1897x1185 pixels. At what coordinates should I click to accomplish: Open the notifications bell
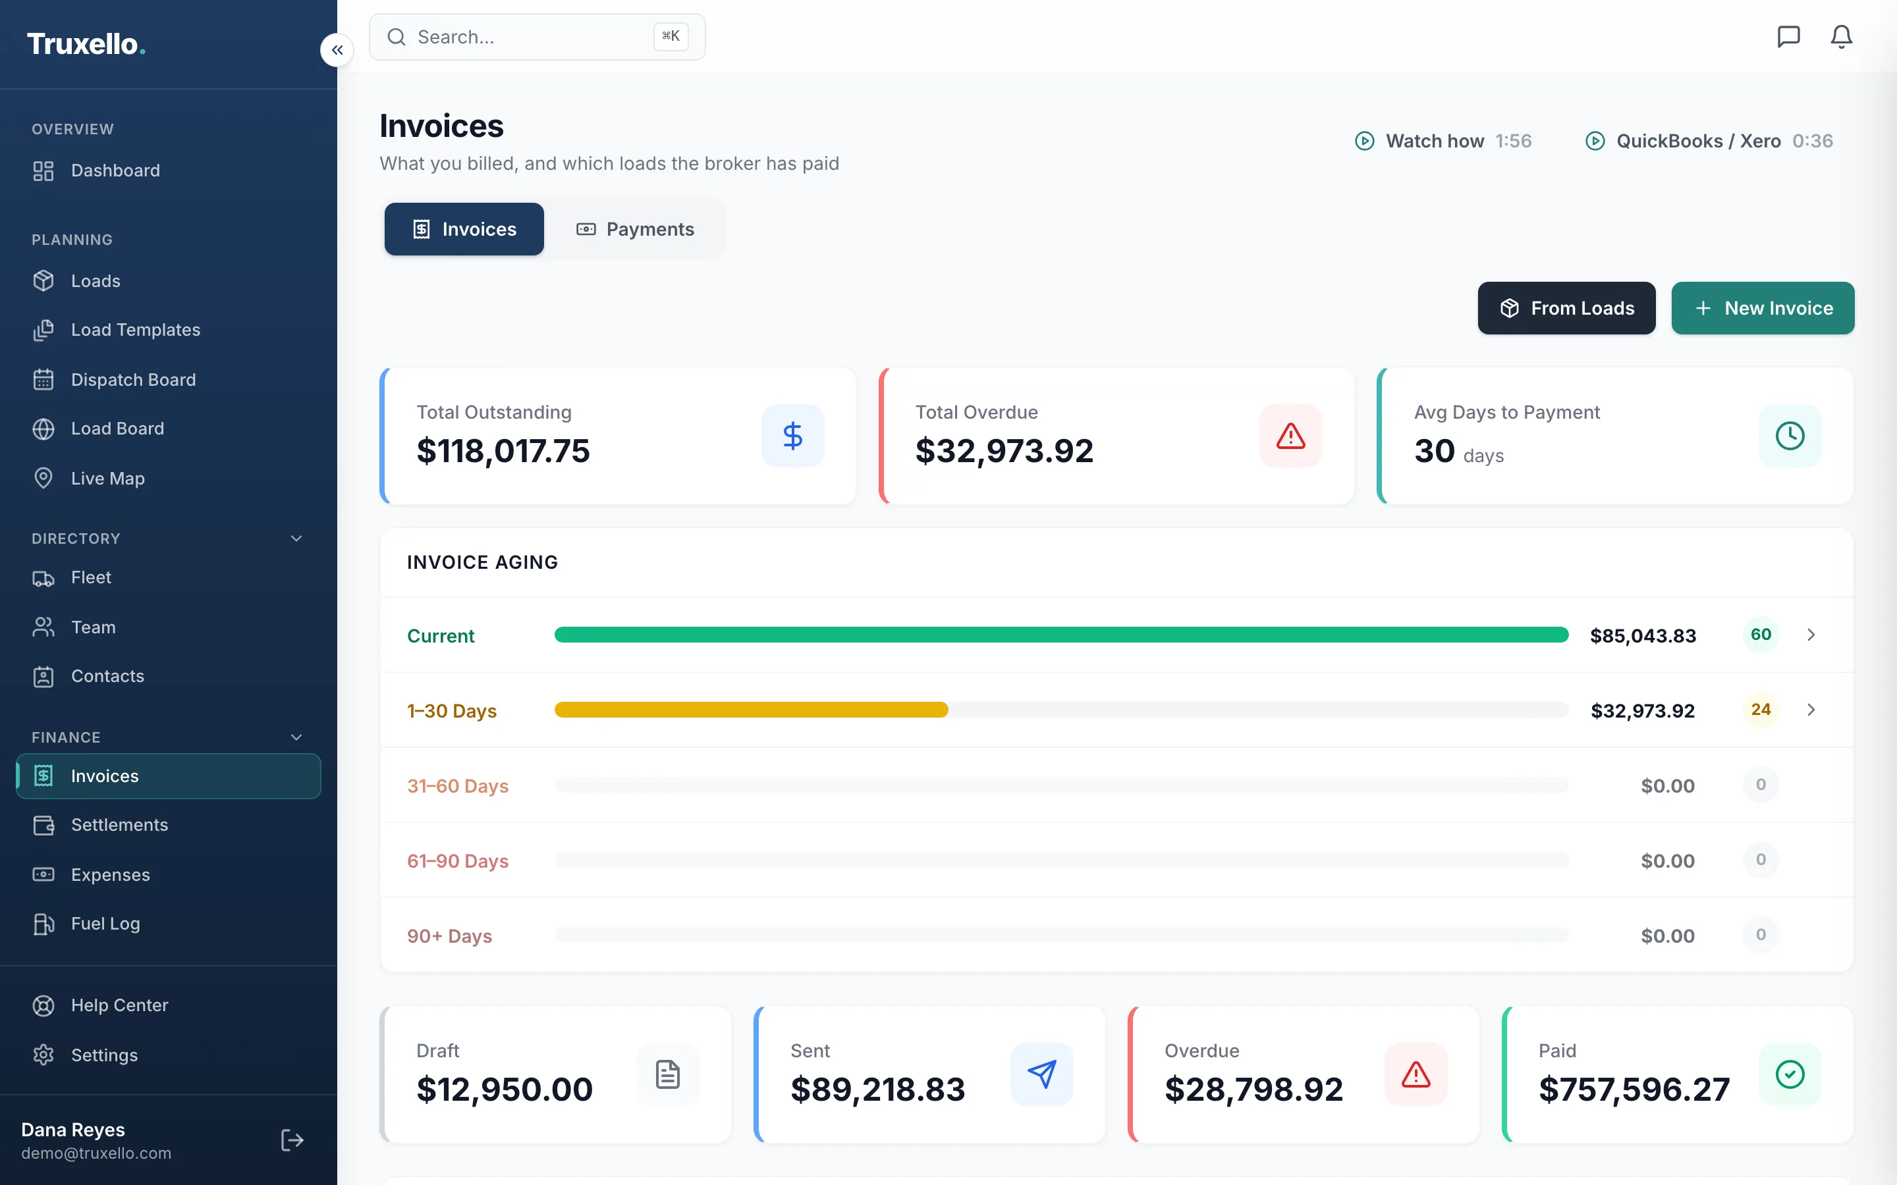pos(1842,37)
